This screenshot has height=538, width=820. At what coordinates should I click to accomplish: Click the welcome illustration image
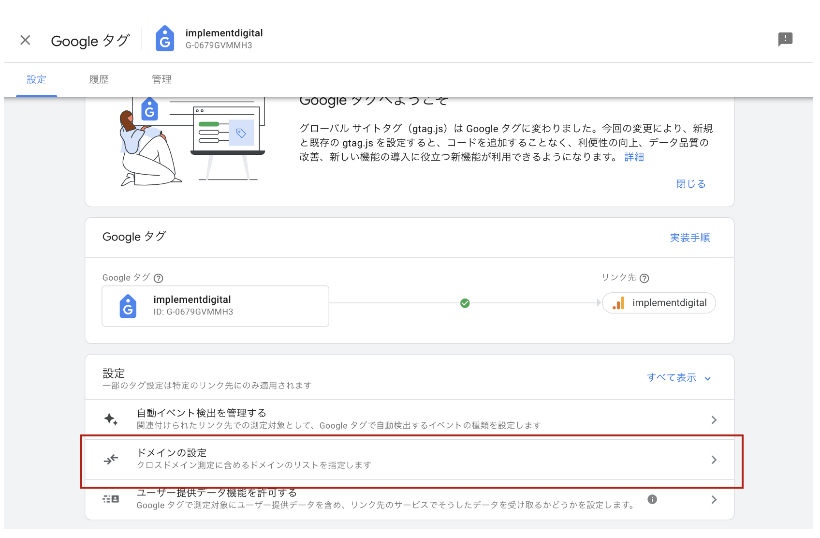point(192,142)
